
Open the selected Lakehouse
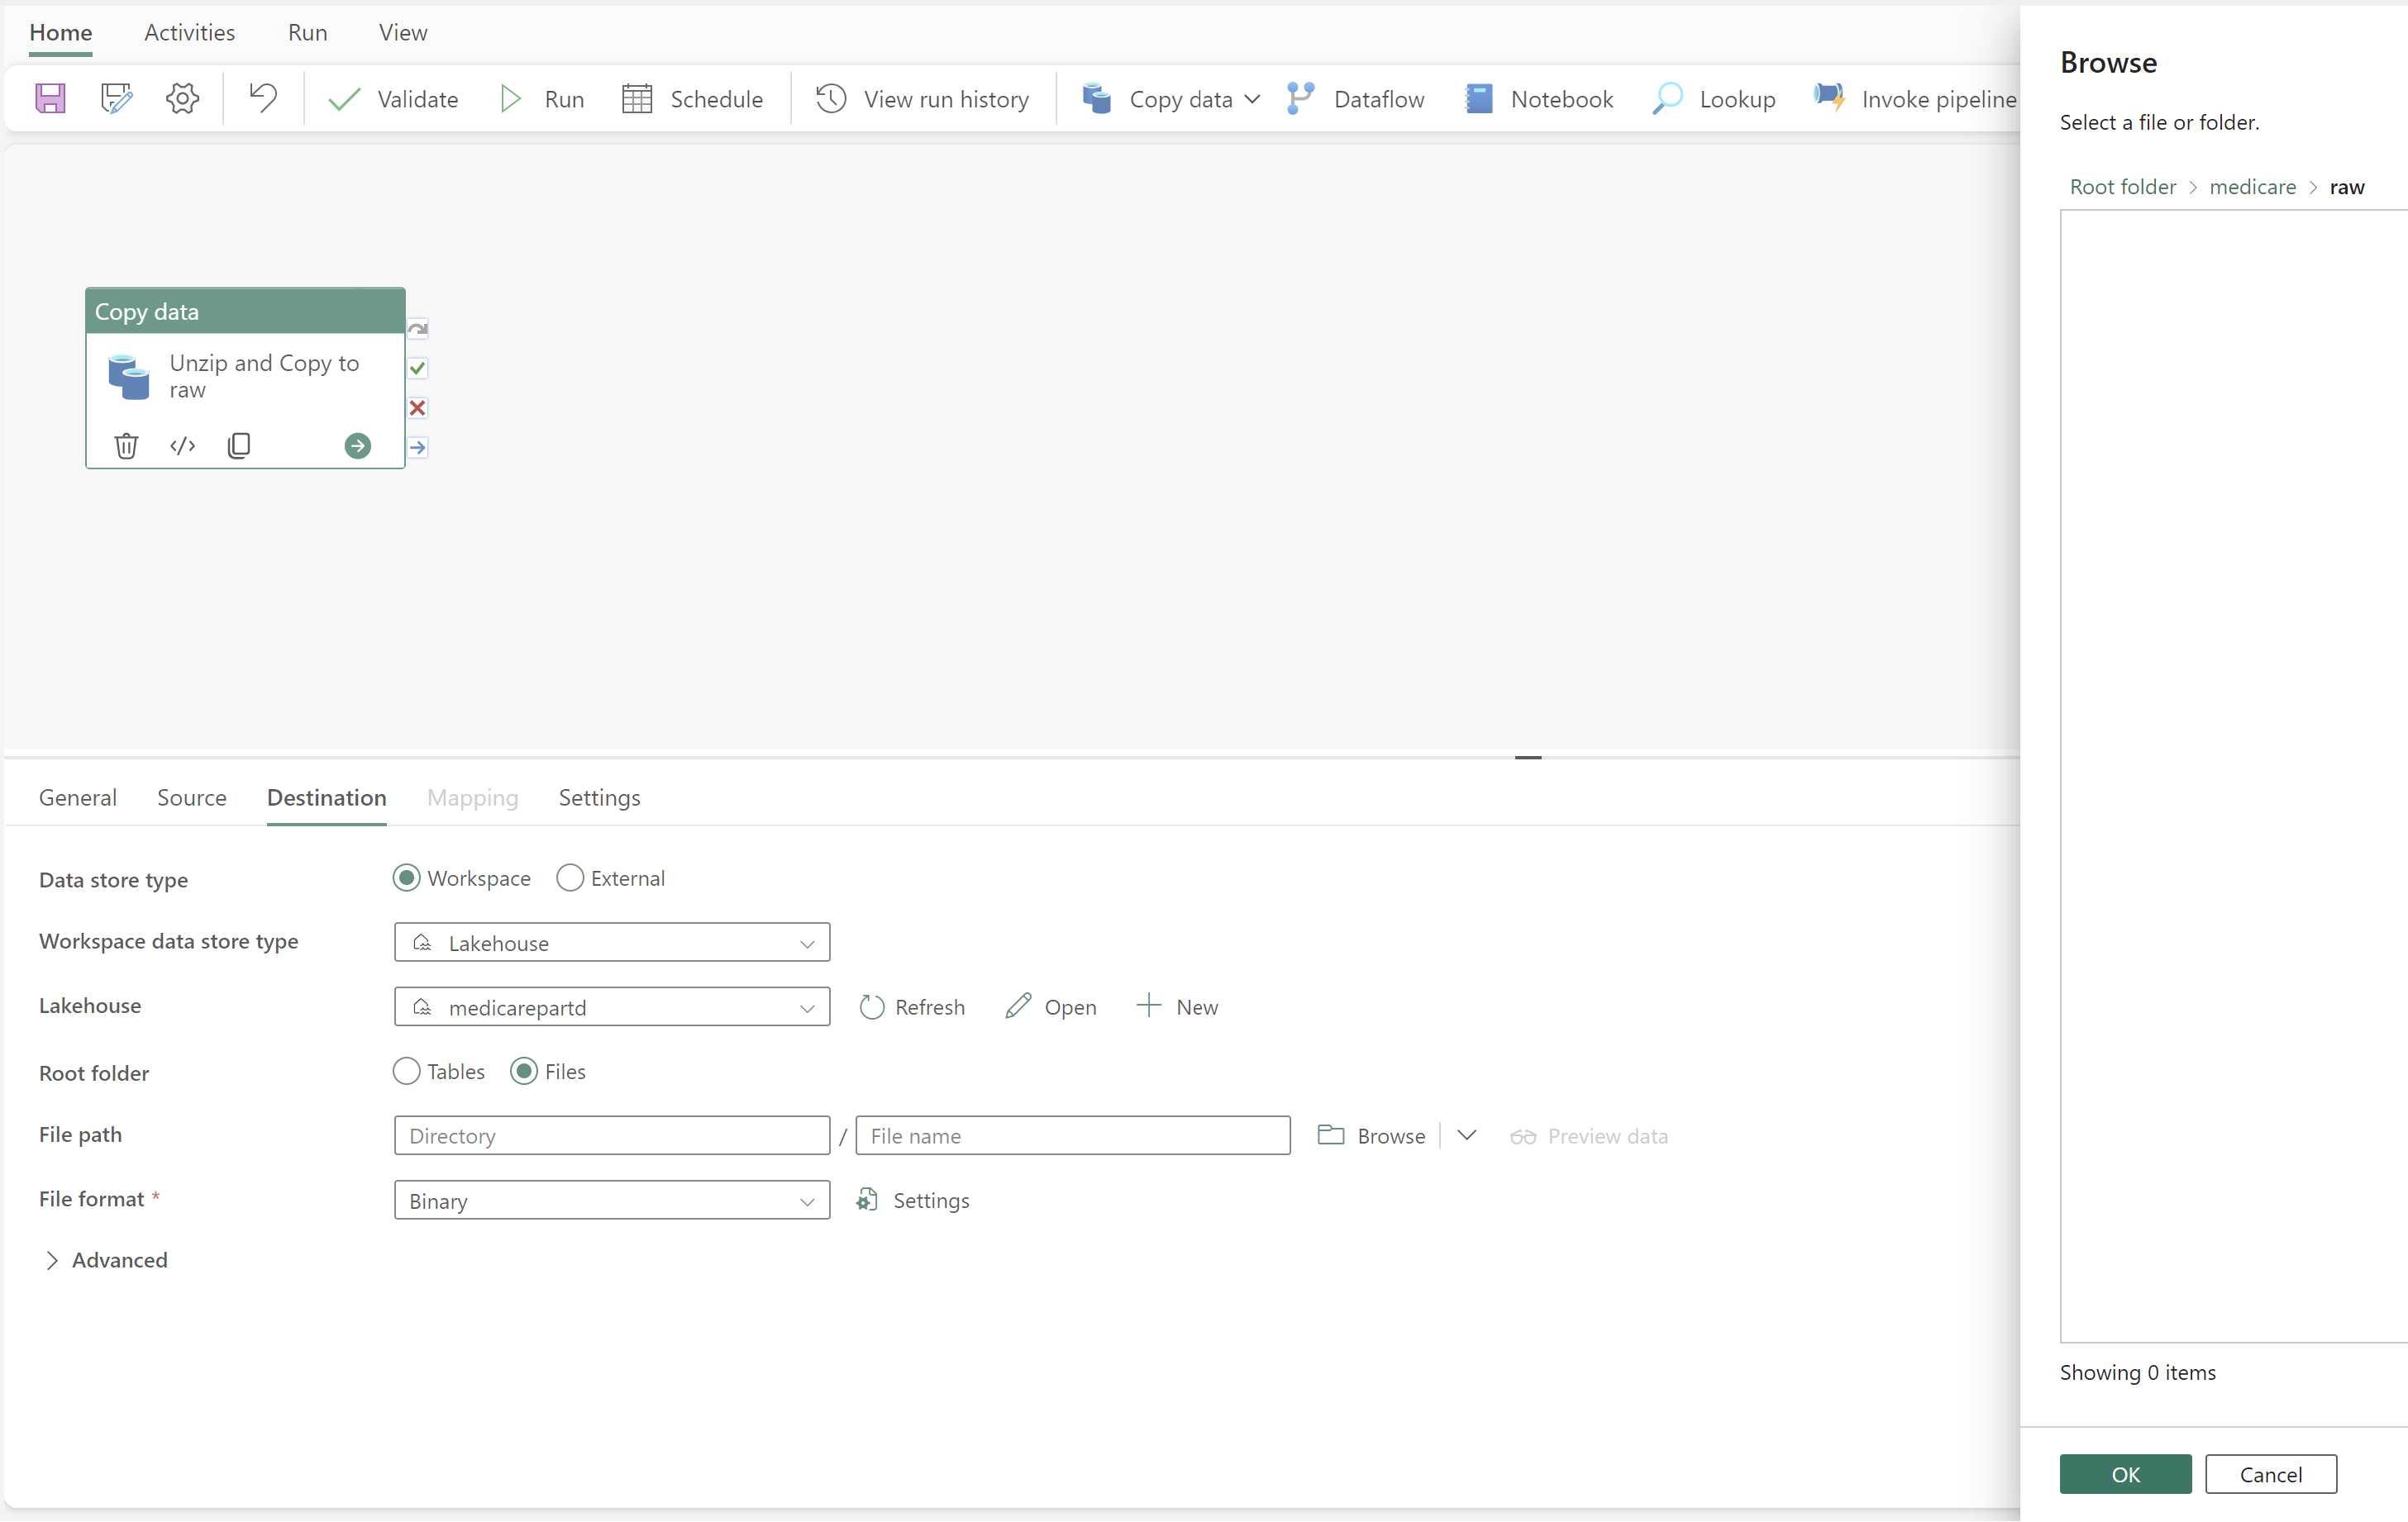pyautogui.click(x=1051, y=1007)
